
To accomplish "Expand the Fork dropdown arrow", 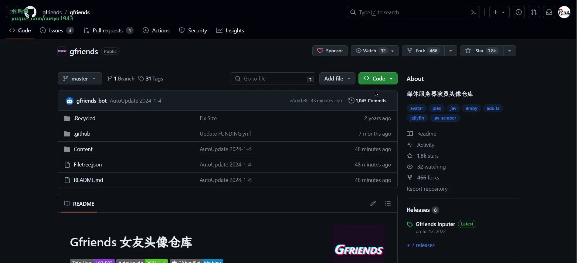I will 451,51.
